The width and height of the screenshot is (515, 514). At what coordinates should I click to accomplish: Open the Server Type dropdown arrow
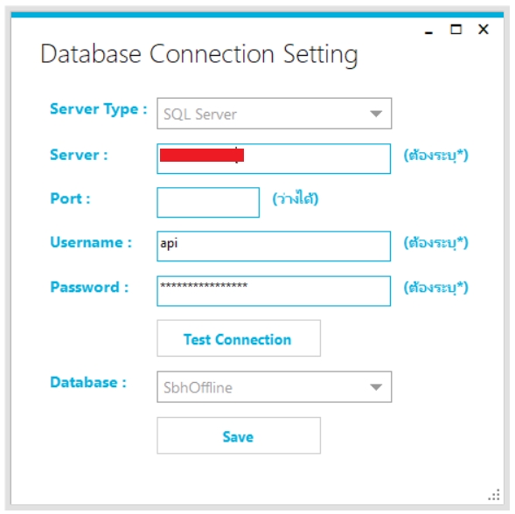pyautogui.click(x=376, y=114)
